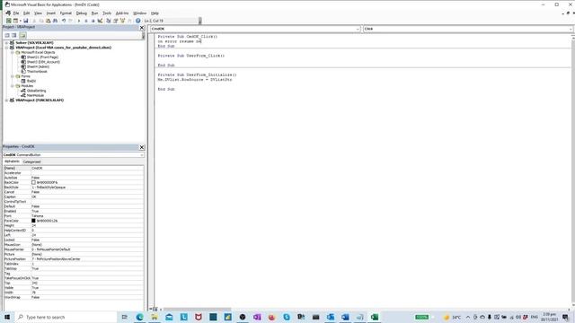Open Microsoft Edge from the taskbar
This screenshot has width=575, height=323.
click(140, 317)
